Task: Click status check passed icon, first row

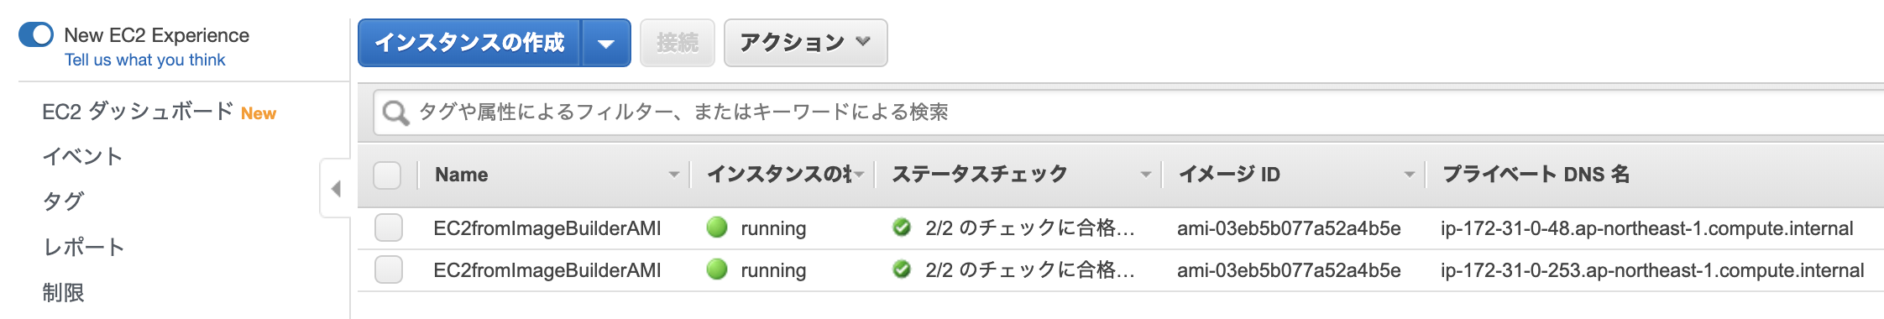Action: click(902, 227)
